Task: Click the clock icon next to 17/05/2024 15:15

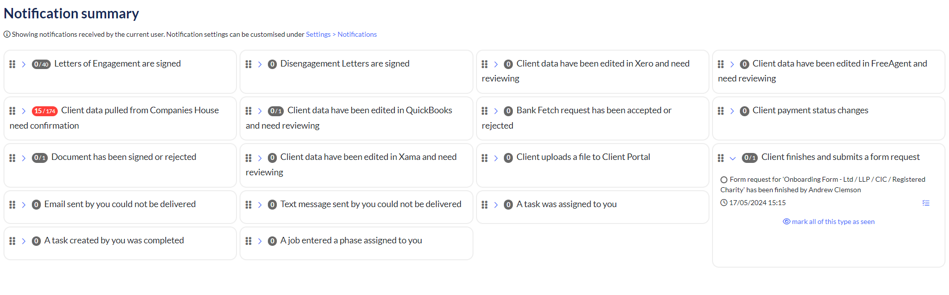Action: pyautogui.click(x=724, y=203)
